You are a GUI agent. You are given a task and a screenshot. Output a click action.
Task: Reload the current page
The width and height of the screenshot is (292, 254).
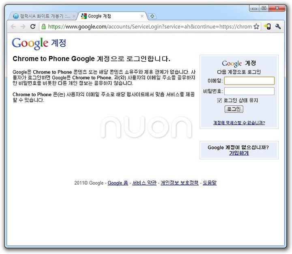click(33, 27)
